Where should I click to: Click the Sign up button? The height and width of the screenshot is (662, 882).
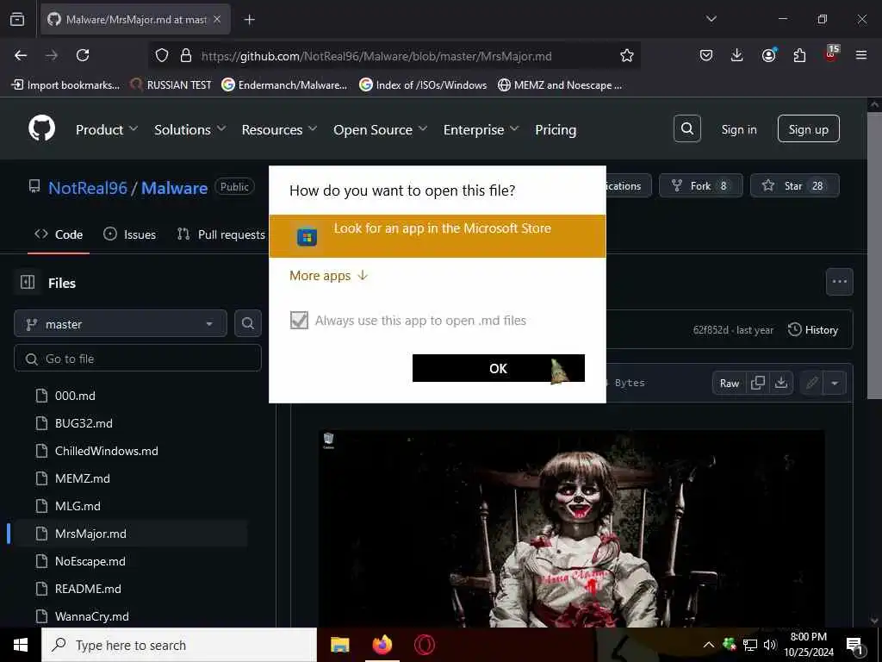[x=808, y=129]
